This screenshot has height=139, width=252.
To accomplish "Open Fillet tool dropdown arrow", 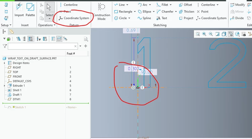I will pyautogui.click(x=170, y=5).
